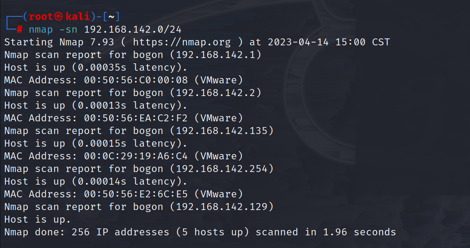Open the https://nmap.org link
Screen dimensions: 470x248
pyautogui.click(x=182, y=42)
